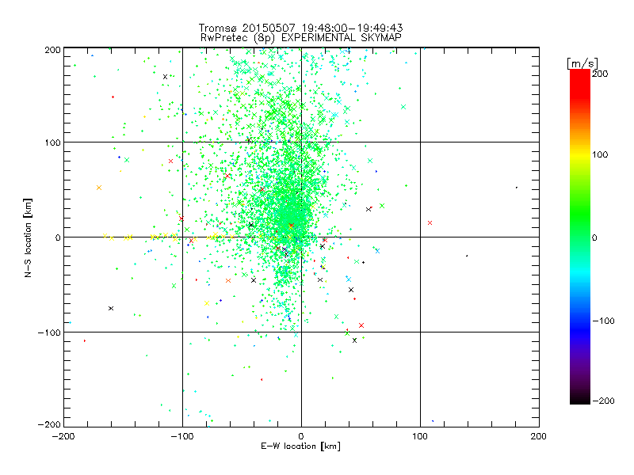Click the colorbar '0' tick label

coord(594,237)
